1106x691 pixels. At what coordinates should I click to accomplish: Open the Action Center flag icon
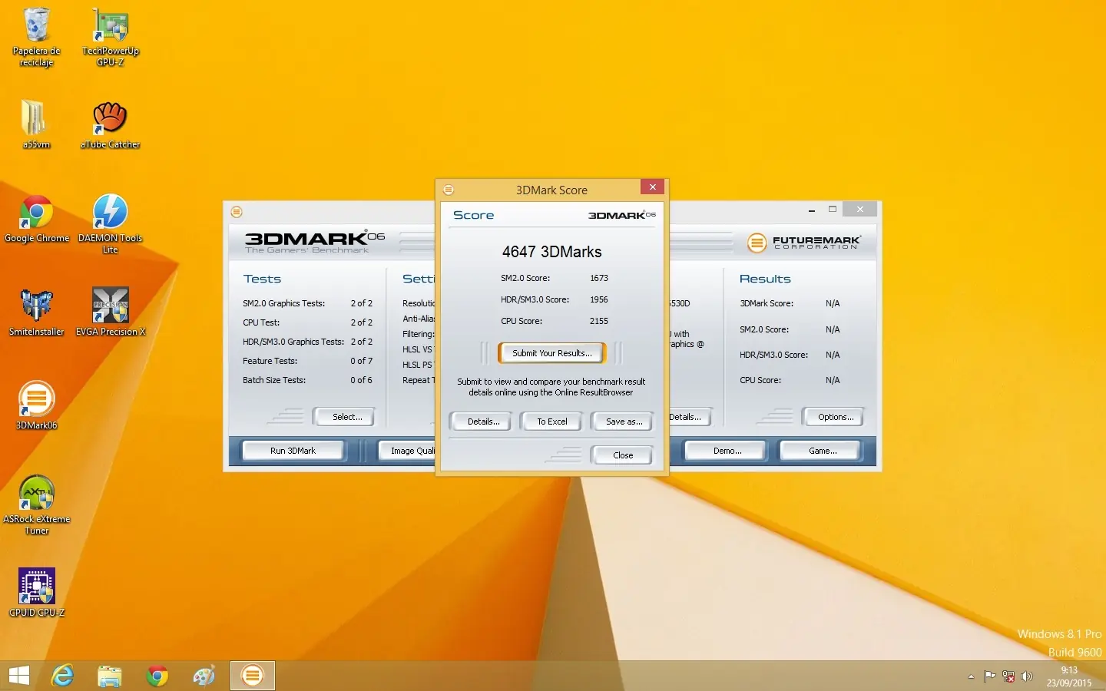[989, 676]
